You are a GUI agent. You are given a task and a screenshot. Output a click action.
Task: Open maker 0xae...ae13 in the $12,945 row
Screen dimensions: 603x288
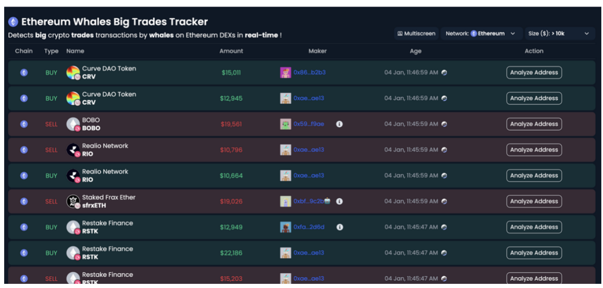tap(309, 99)
